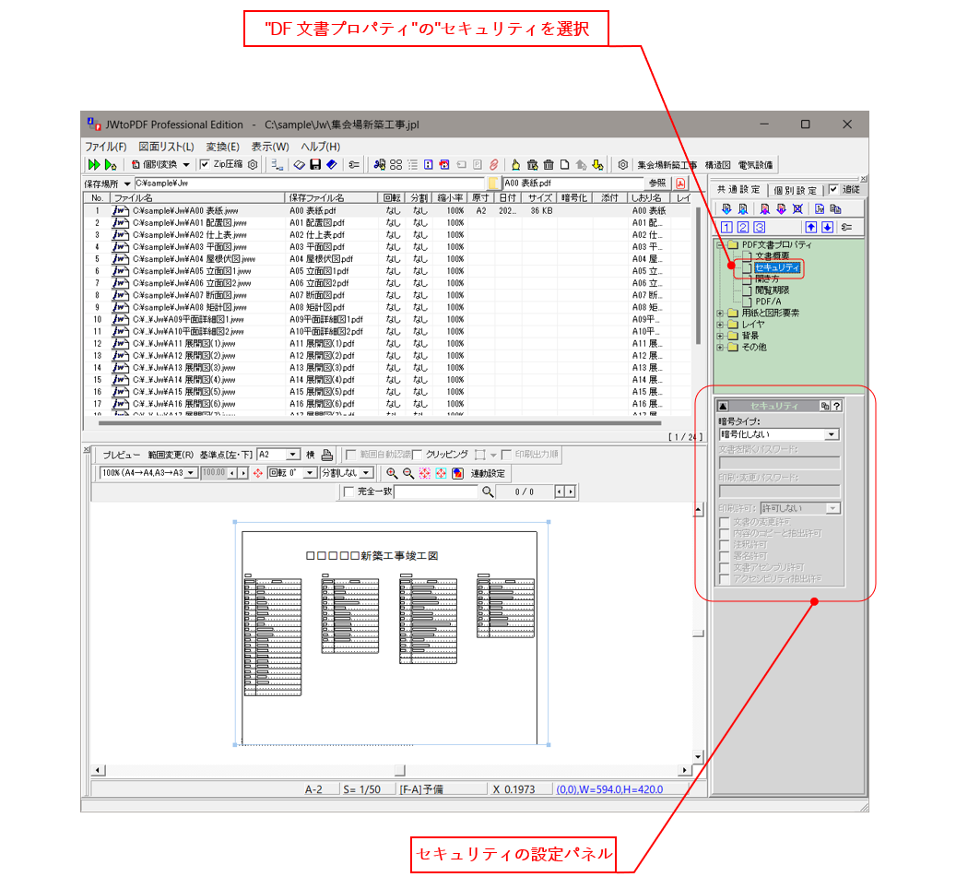The image size is (968, 877).
Task: Select the 閲覧期限 tree item
Action: pyautogui.click(x=772, y=290)
